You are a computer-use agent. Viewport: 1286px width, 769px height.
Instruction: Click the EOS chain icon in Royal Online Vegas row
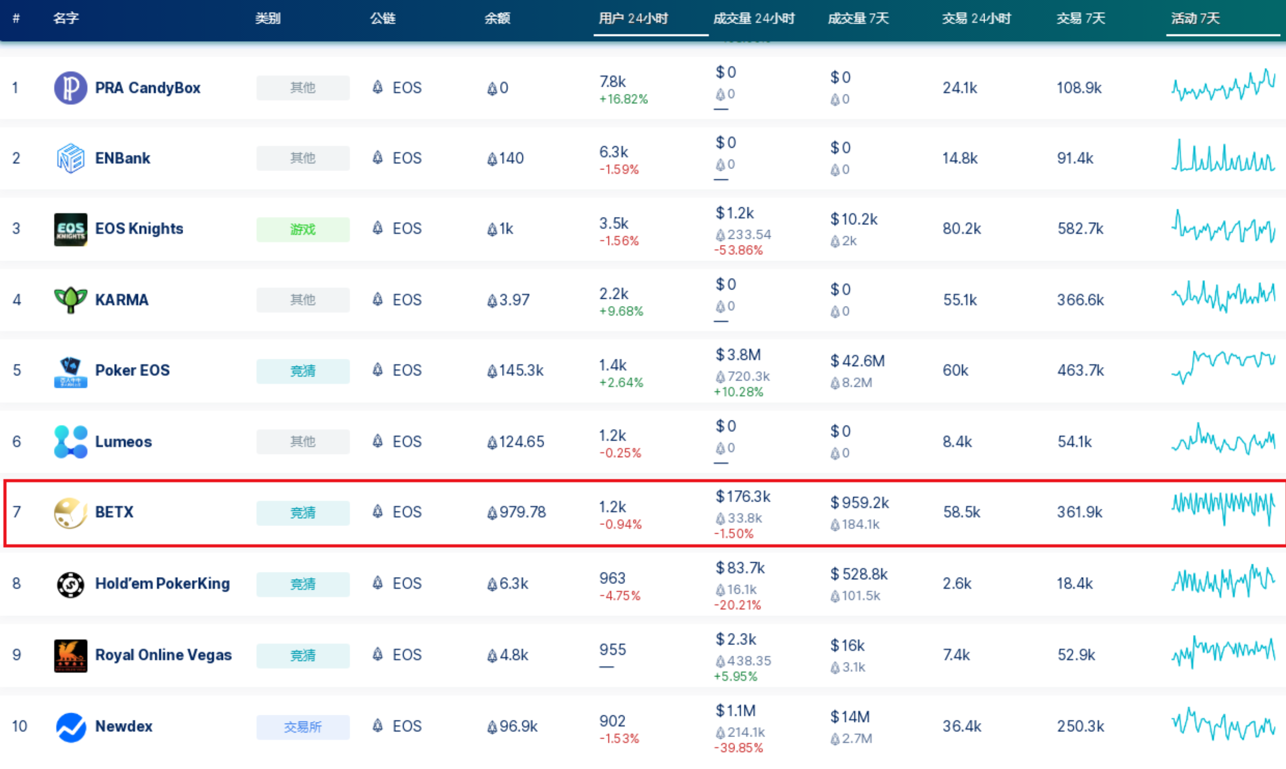point(378,655)
